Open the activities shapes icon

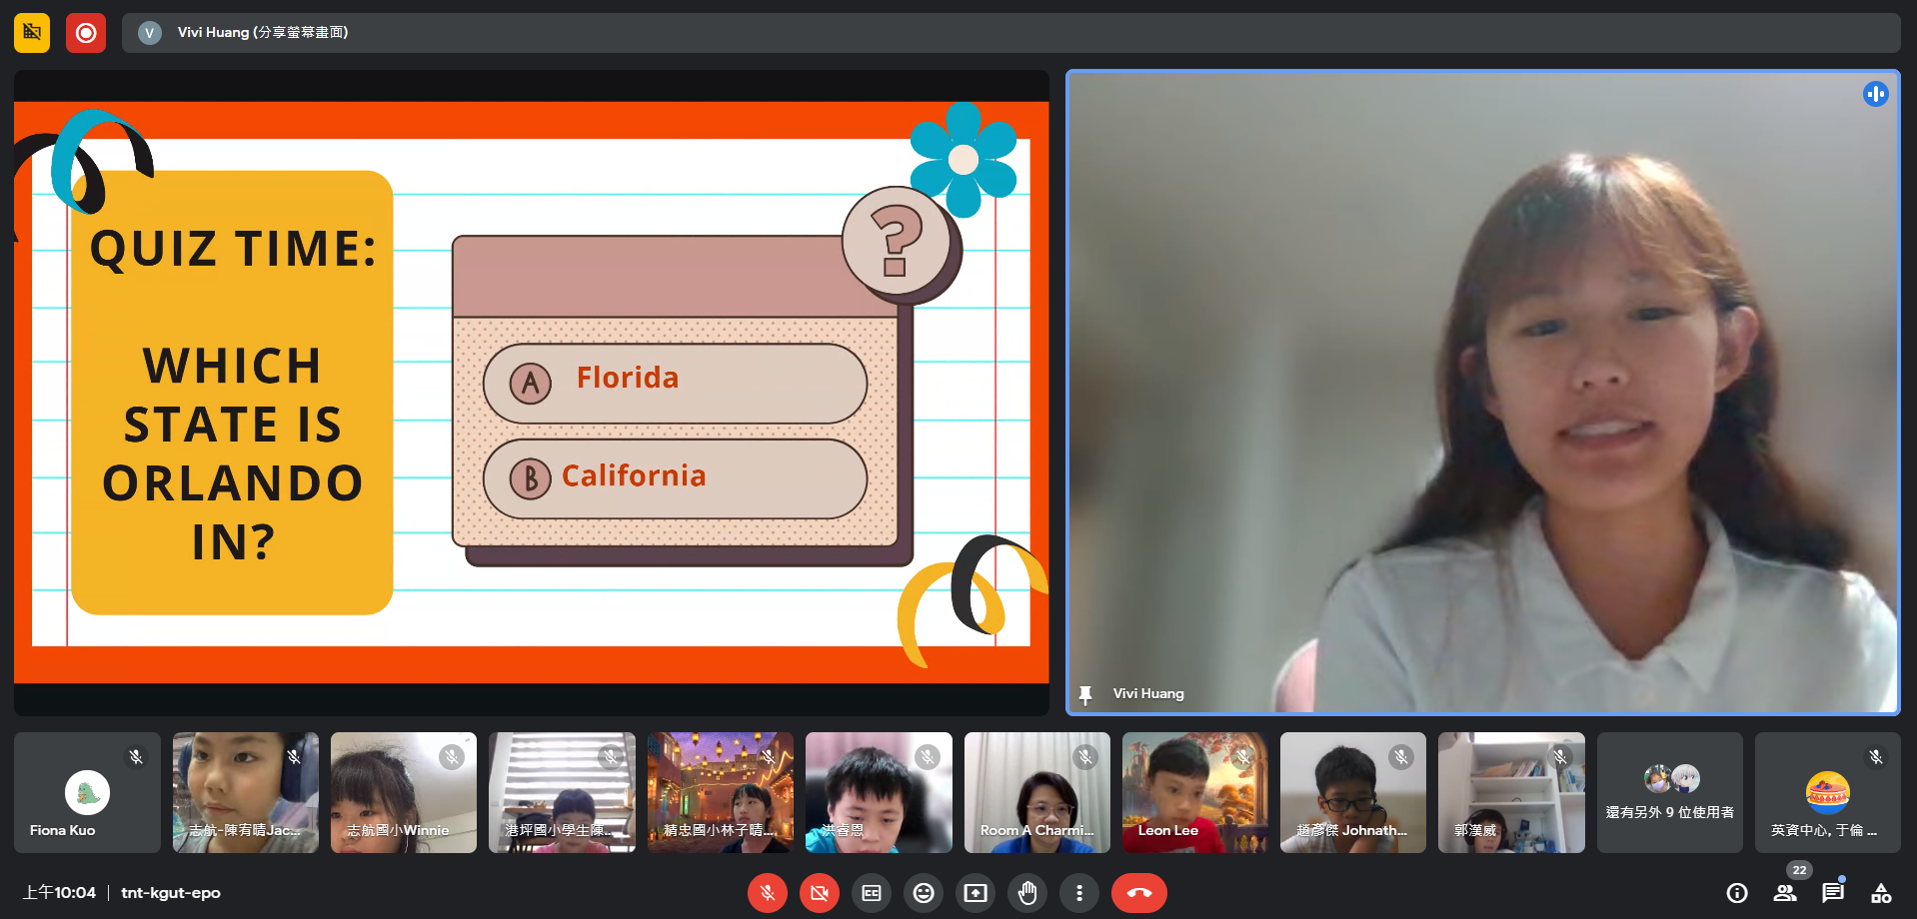(1881, 893)
